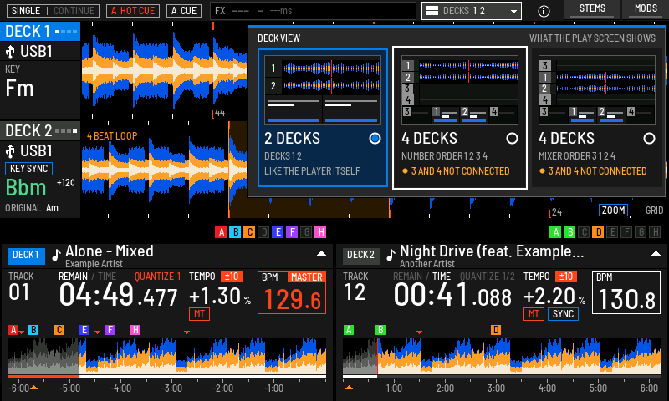669x401 pixels.
Task: Click USB1 icon under Deck 1
Action: pos(10,52)
